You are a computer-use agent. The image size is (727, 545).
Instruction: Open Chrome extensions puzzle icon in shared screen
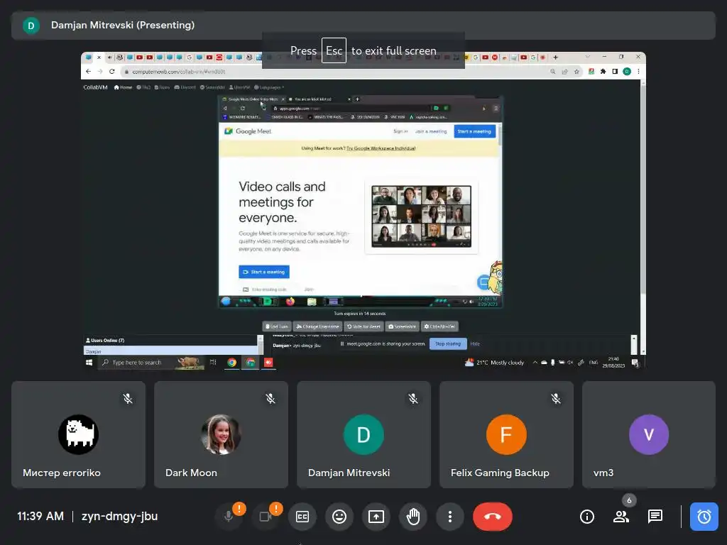point(603,72)
